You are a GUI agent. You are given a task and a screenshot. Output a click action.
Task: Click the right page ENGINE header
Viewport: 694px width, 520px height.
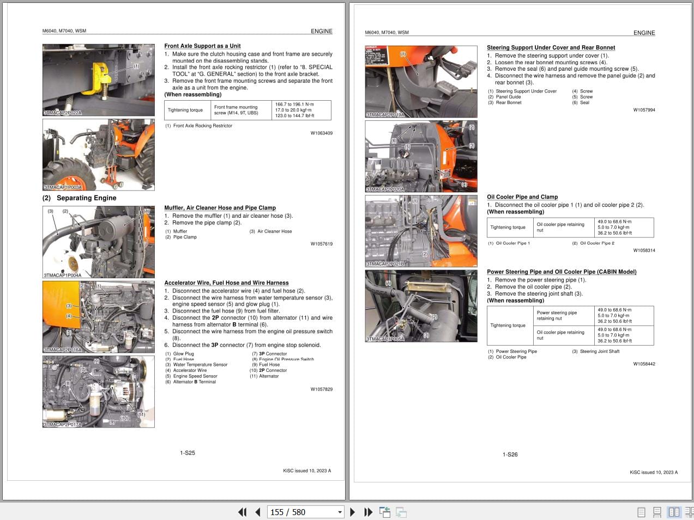pos(644,33)
